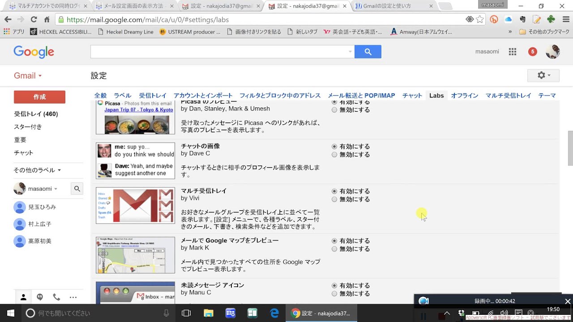Open 受信トレイ (460) in the sidebar
Image resolution: width=573 pixels, height=322 pixels.
pos(36,114)
